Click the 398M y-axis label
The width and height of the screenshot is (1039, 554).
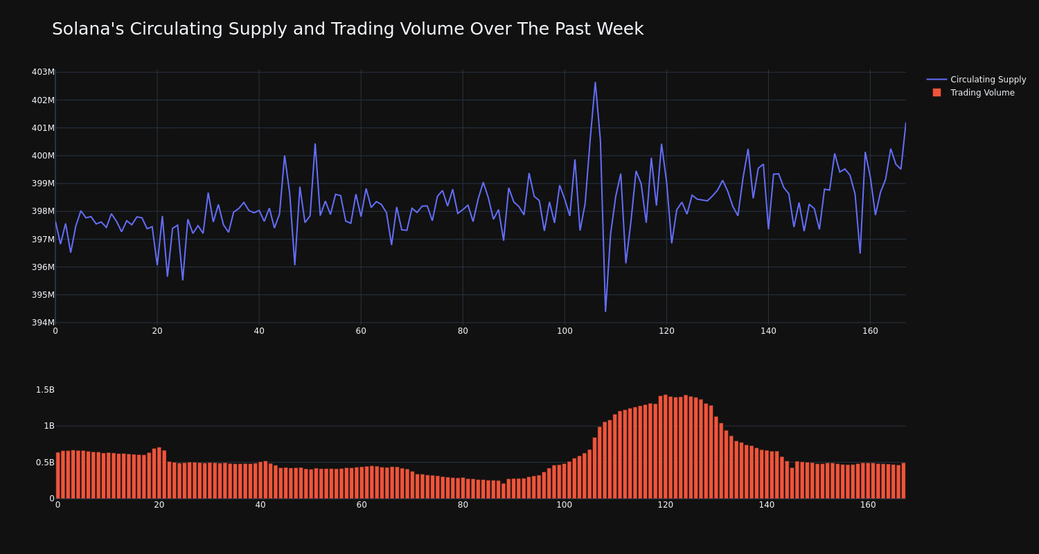[x=43, y=211]
